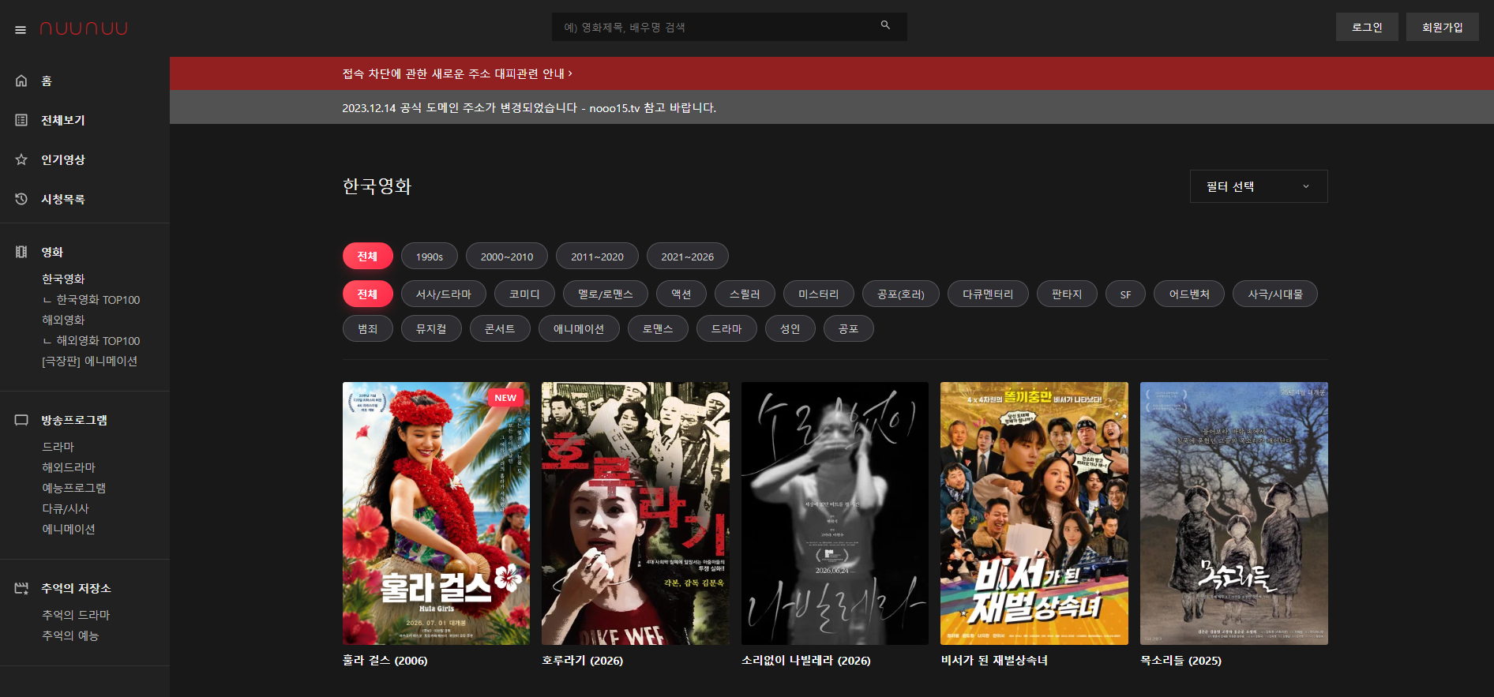Screen dimensions: 1494x697
Task: Click the 회원가입 button
Action: 1443,27
